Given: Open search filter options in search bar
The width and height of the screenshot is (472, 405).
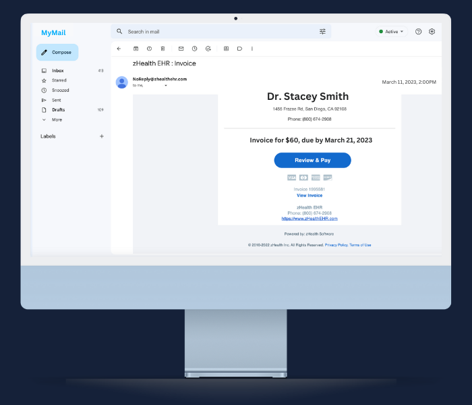Looking at the screenshot, I should click(322, 32).
